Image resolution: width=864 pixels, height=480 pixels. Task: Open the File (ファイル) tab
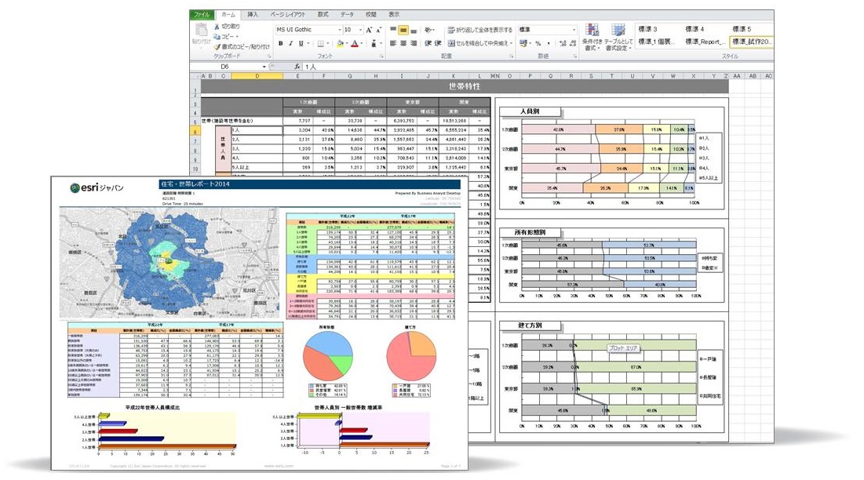(202, 14)
